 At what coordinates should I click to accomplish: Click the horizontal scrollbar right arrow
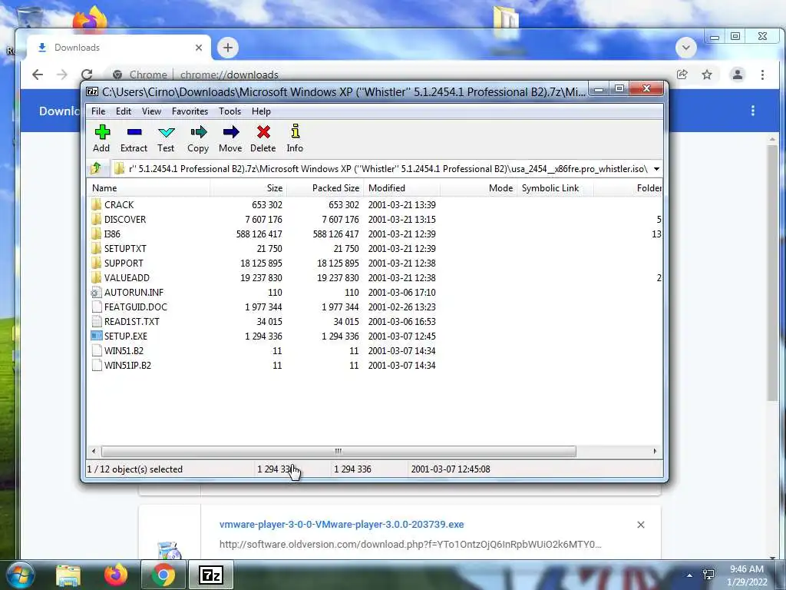[656, 452]
